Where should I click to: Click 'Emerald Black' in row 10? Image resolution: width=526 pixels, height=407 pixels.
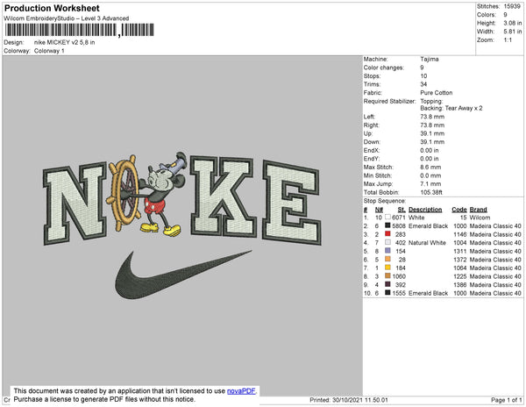pos(428,293)
